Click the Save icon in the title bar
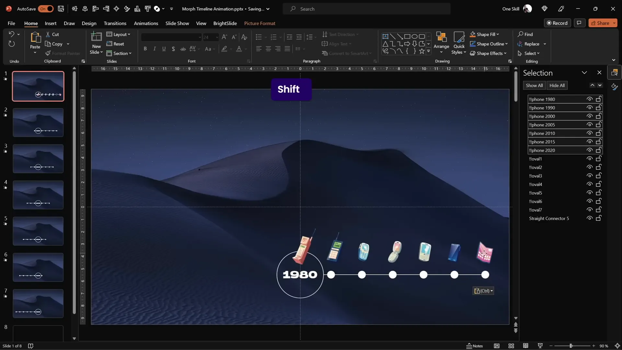 pyautogui.click(x=61, y=9)
